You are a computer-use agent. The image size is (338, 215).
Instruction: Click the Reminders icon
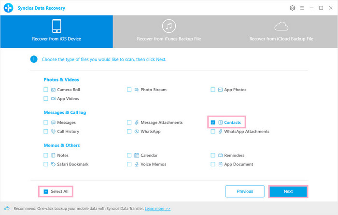[x=220, y=155]
